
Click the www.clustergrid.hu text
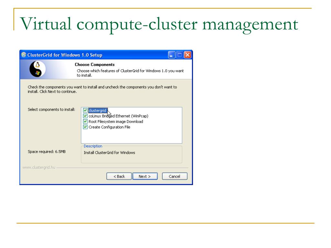coord(39,168)
